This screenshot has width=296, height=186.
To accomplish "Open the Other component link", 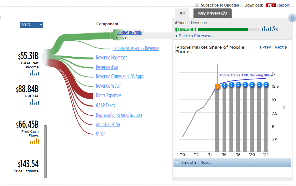I will pyautogui.click(x=100, y=134).
